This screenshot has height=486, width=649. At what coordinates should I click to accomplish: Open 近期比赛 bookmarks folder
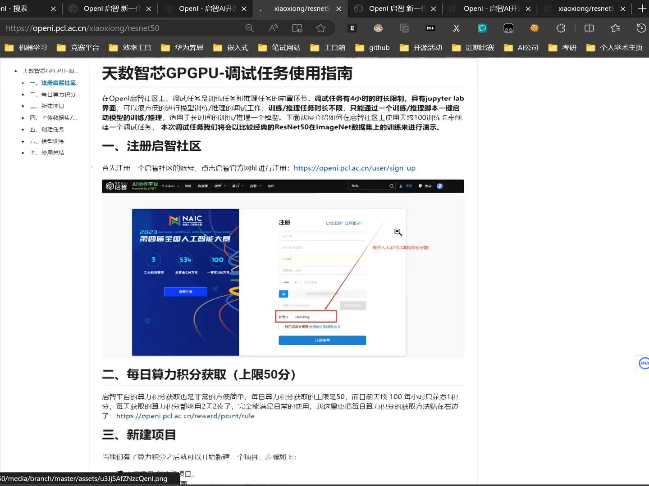473,47
